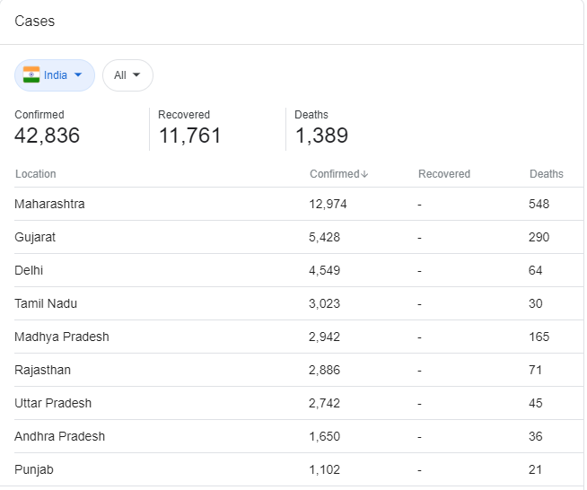Click the Cases panel heading

coord(35,22)
